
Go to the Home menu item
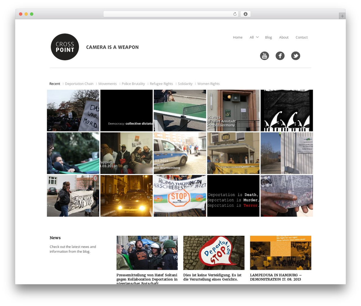tap(237, 37)
